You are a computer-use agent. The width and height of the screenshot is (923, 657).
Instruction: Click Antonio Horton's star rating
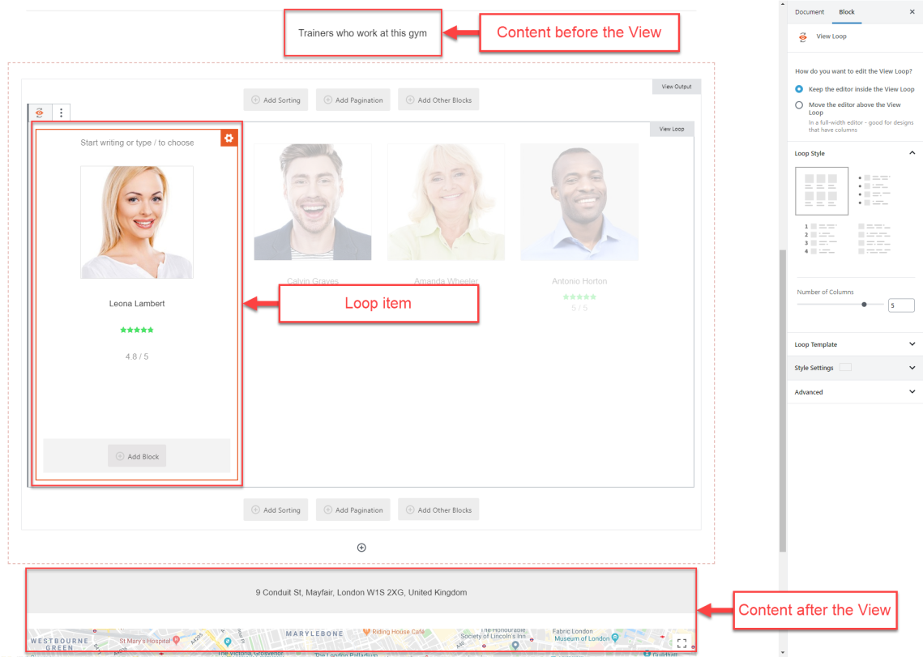coord(580,297)
